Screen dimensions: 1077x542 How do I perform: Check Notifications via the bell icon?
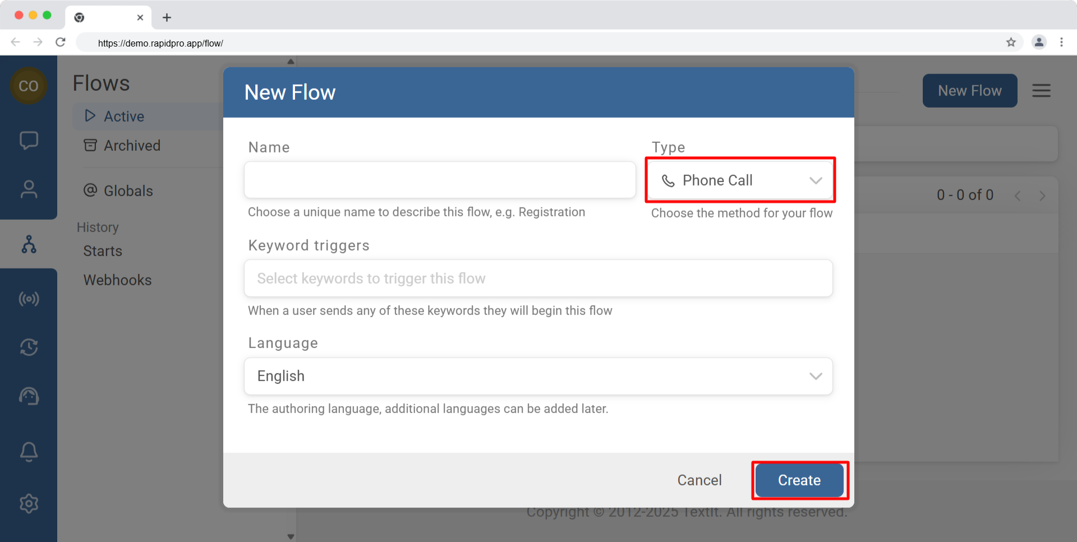pyautogui.click(x=29, y=452)
